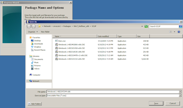The image size is (183, 108).
Task: Select Computer in the navigation pane
Action: coord(36,75)
